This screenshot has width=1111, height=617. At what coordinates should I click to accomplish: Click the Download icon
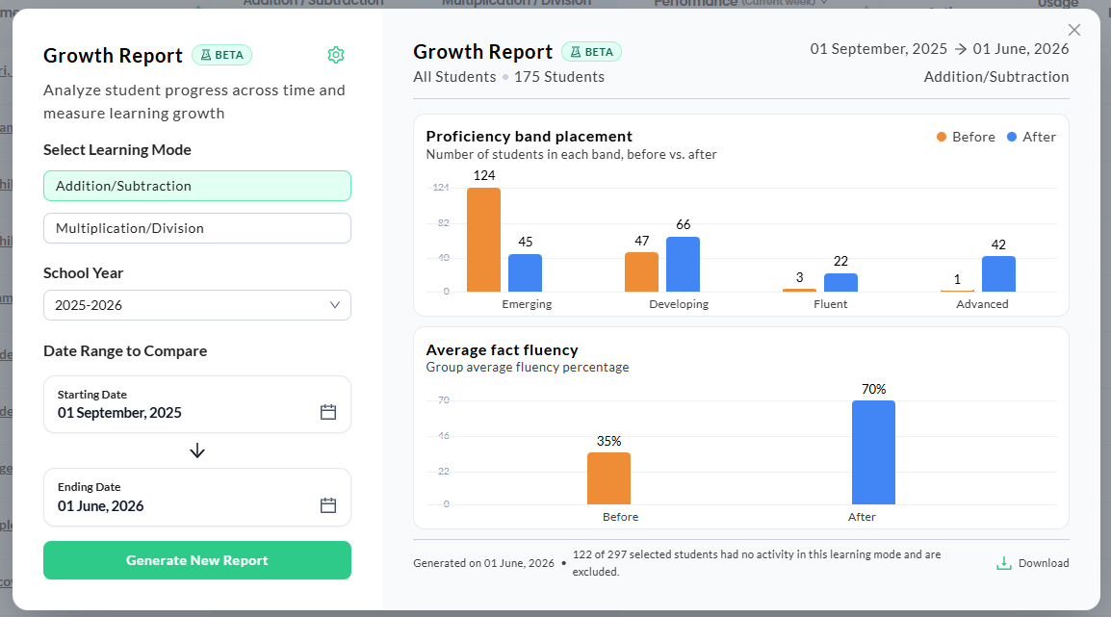pyautogui.click(x=1004, y=563)
